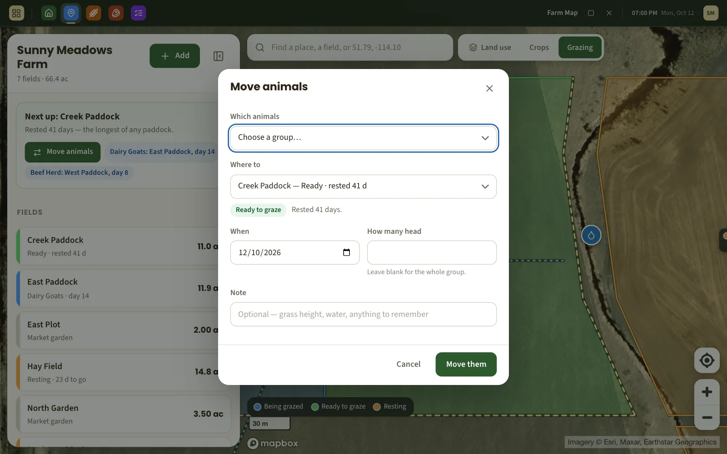Click the 07:00 PM clock in top bar
Image resolution: width=727 pixels, height=454 pixels.
(644, 13)
